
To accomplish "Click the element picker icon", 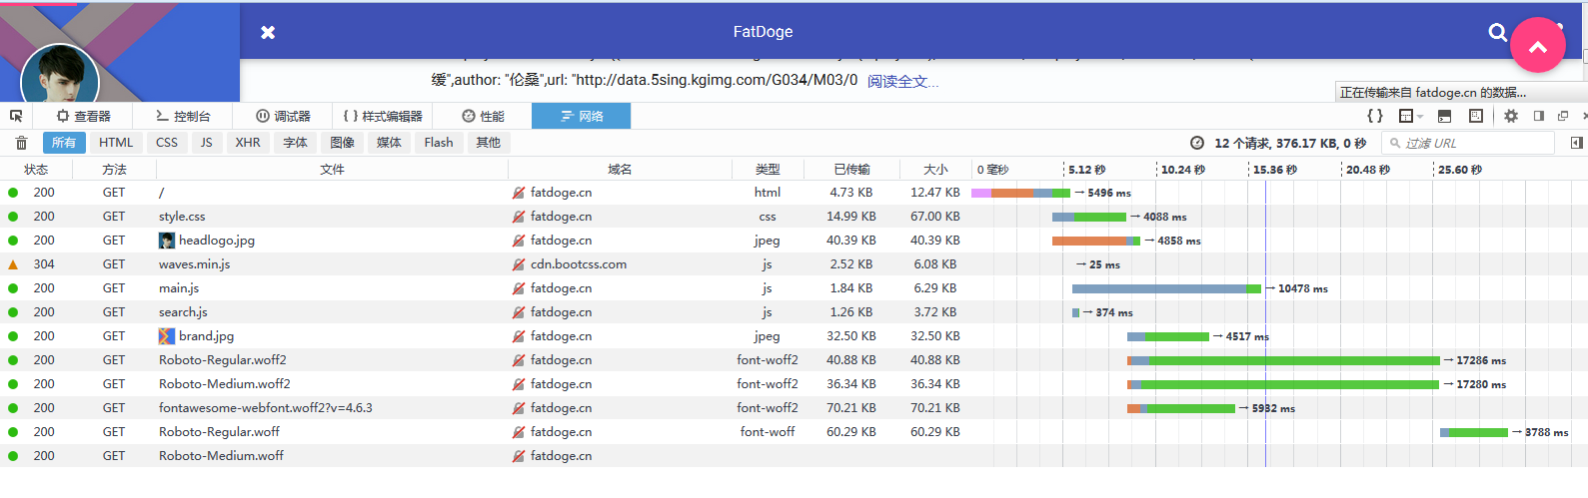I will pos(16,117).
